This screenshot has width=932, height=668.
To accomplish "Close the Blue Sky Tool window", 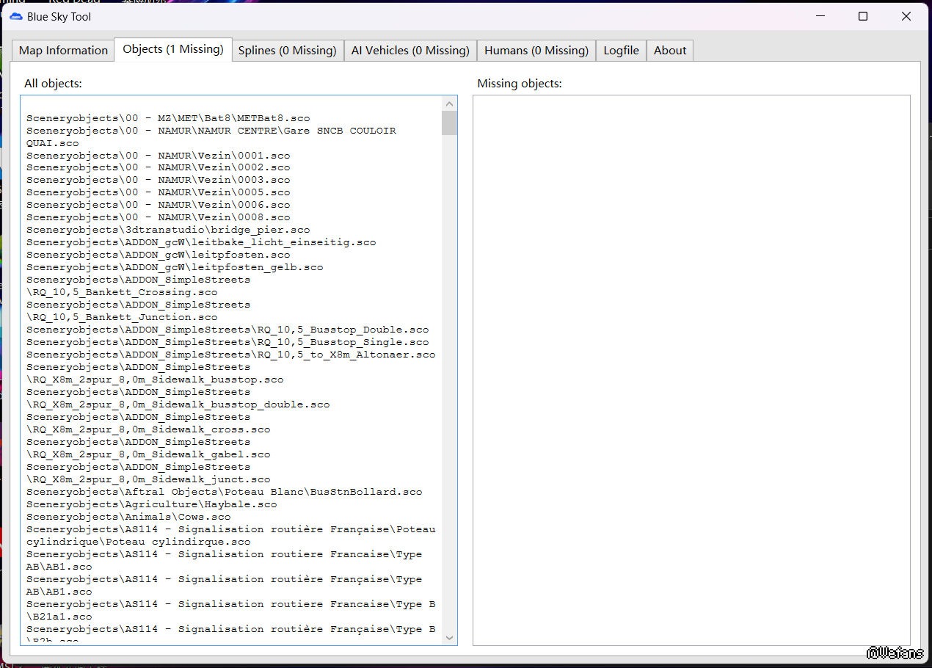I will point(906,16).
